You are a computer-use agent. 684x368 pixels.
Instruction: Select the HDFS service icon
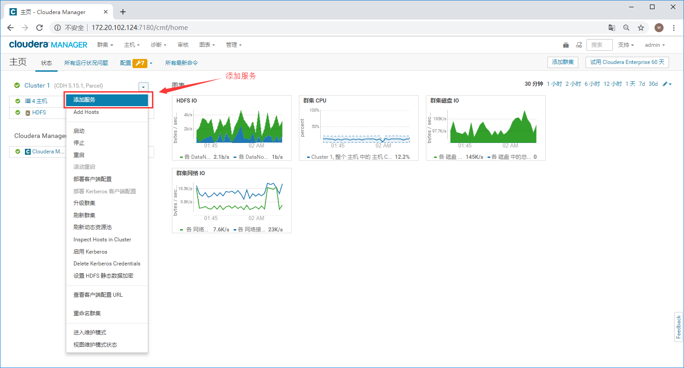click(x=27, y=113)
